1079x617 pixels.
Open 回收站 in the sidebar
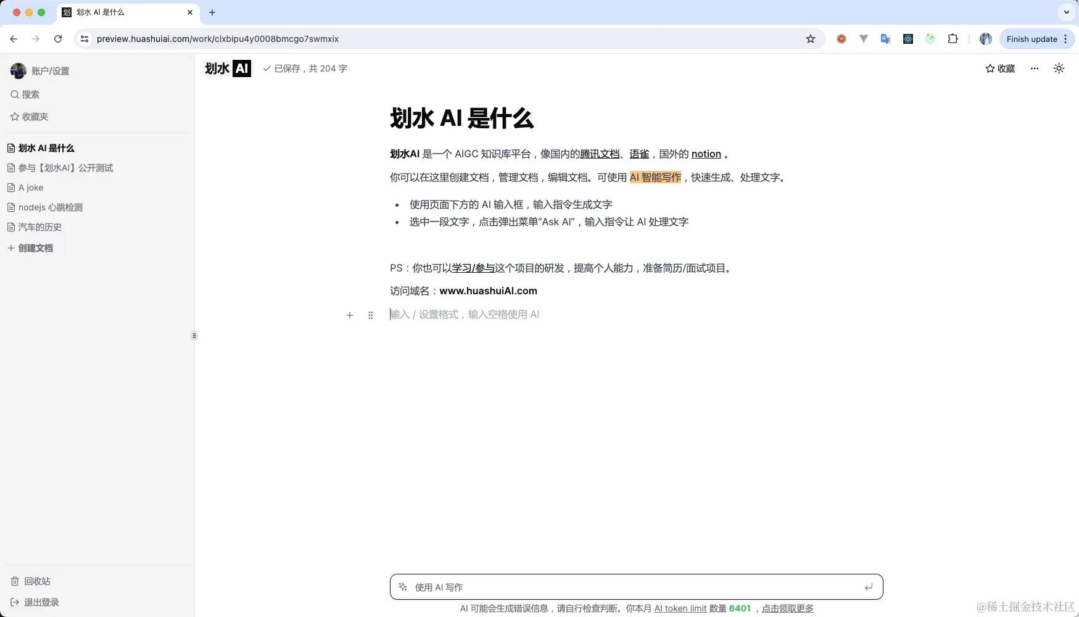(x=31, y=581)
